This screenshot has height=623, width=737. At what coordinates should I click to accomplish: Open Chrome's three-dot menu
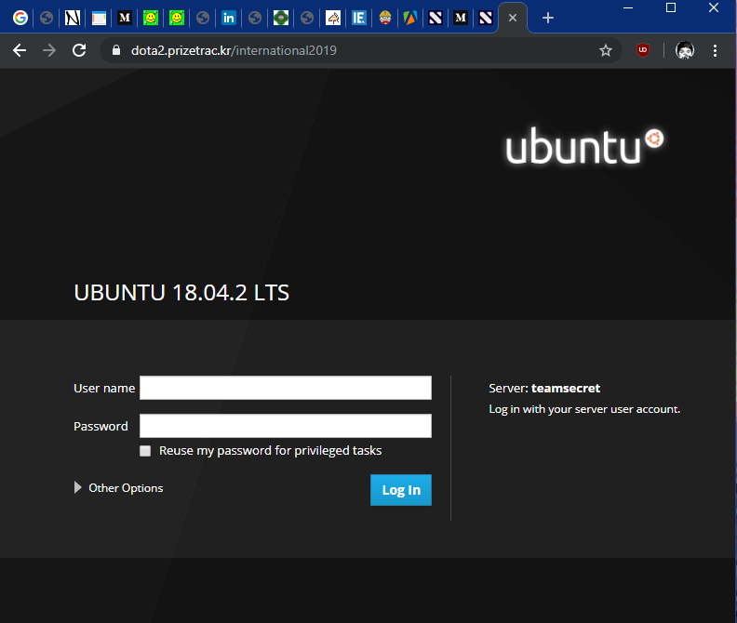(x=715, y=50)
